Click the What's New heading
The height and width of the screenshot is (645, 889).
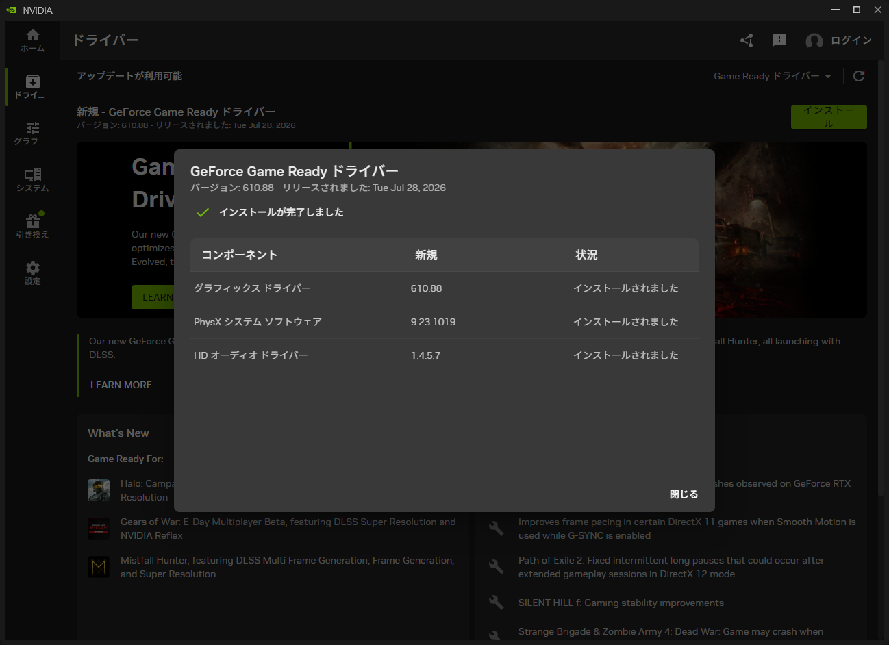pyautogui.click(x=118, y=433)
